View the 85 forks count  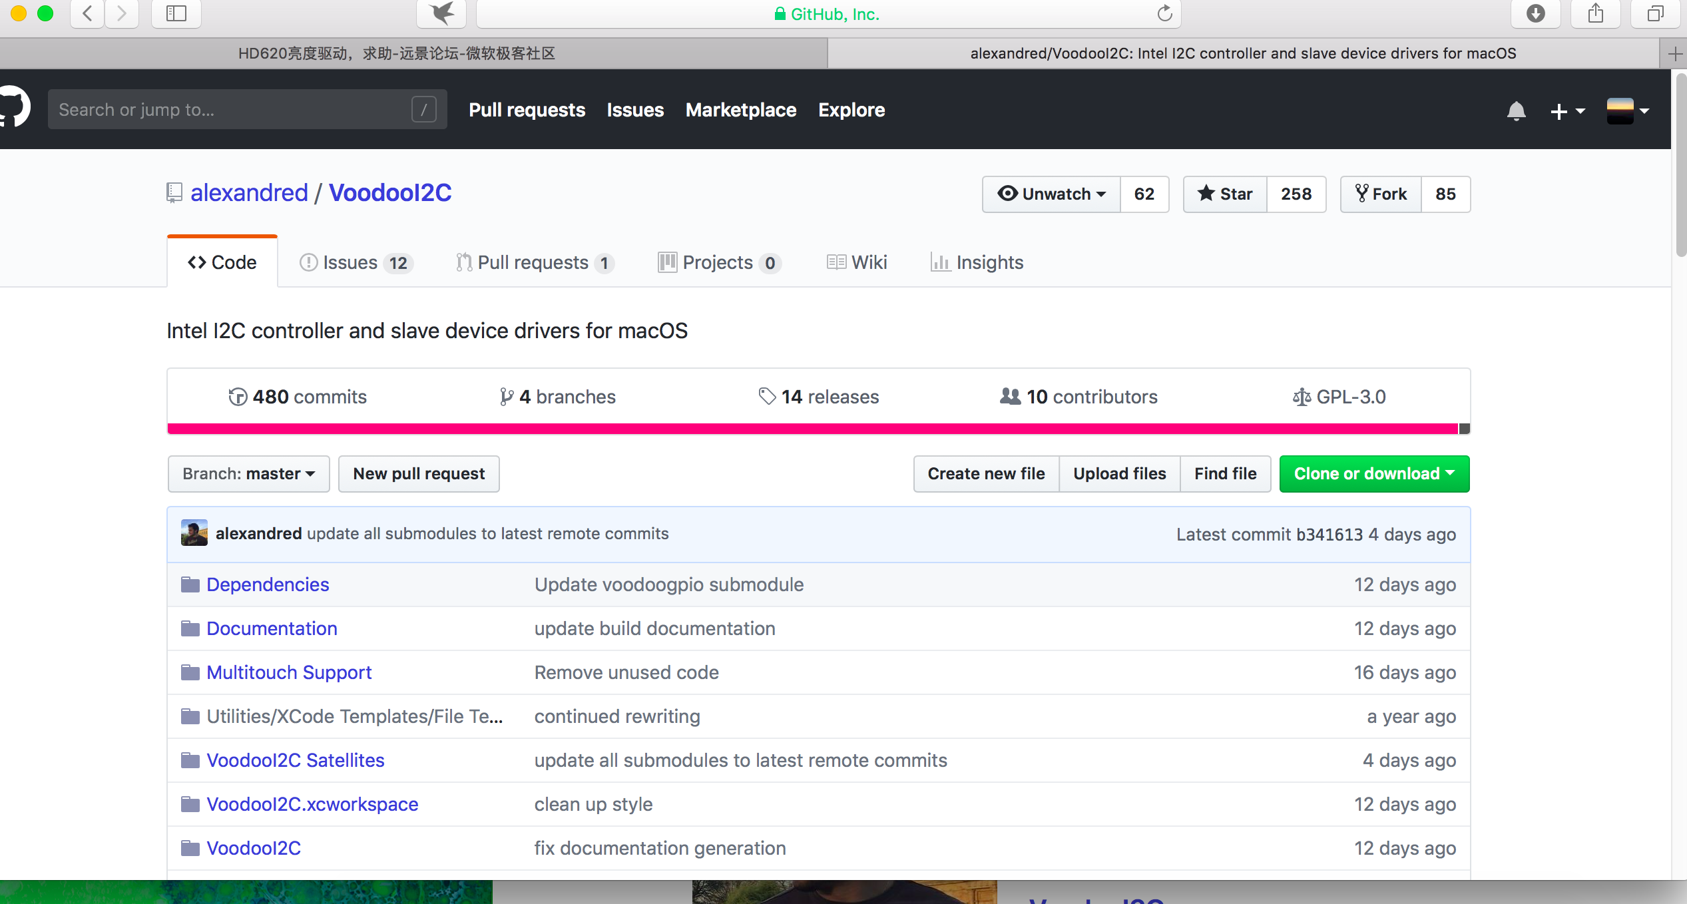1445,194
